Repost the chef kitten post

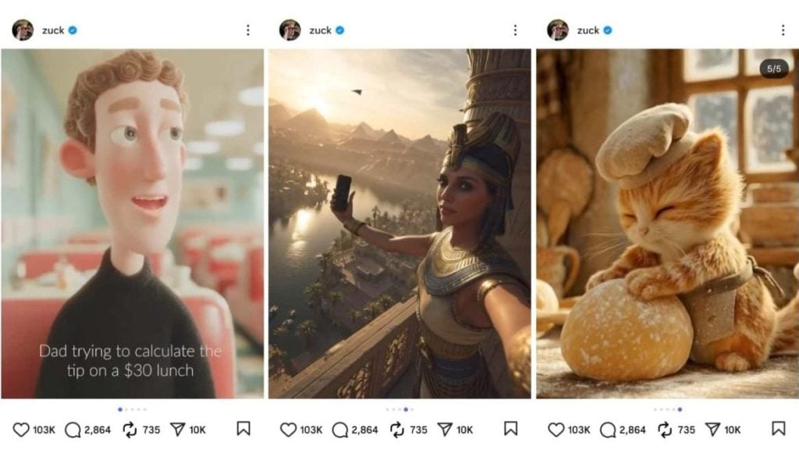(663, 430)
